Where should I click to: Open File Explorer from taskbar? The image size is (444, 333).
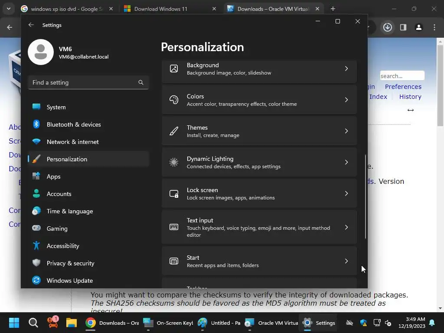72,323
